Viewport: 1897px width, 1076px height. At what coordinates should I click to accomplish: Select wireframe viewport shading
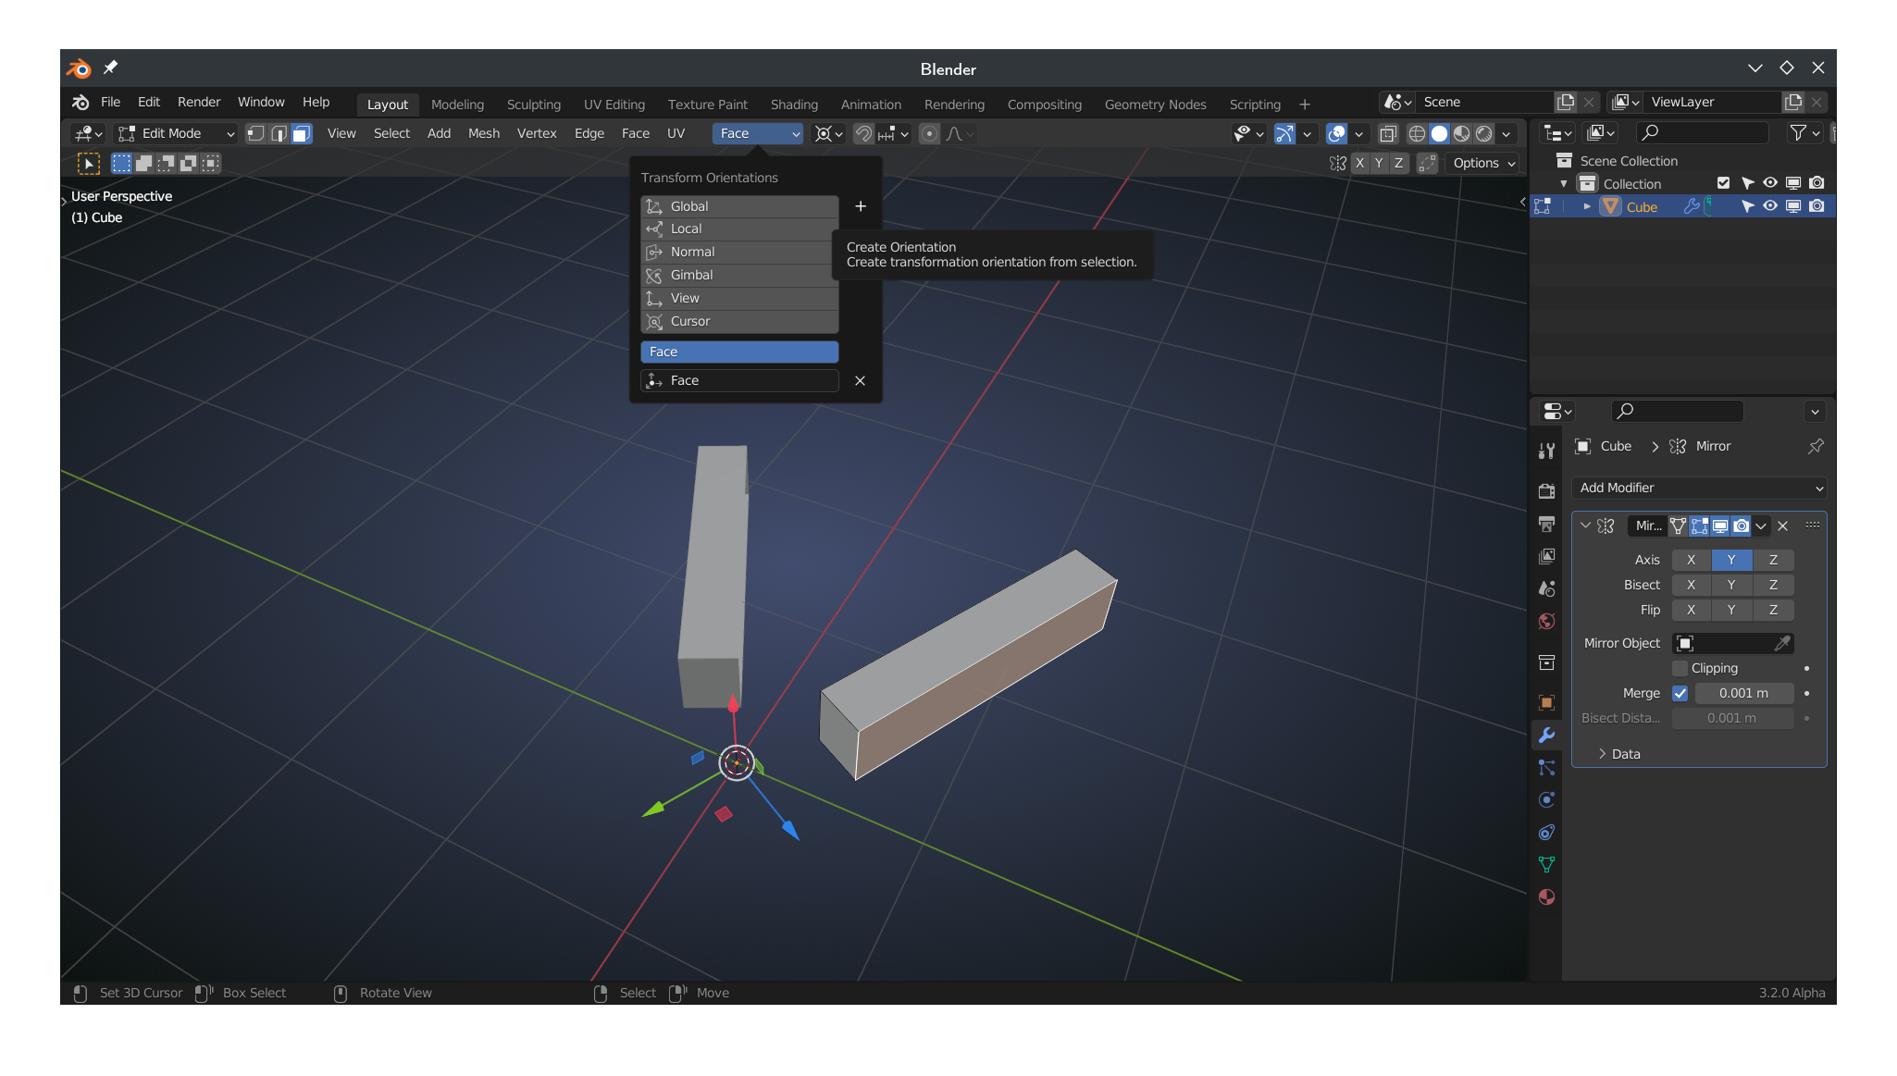[1416, 134]
